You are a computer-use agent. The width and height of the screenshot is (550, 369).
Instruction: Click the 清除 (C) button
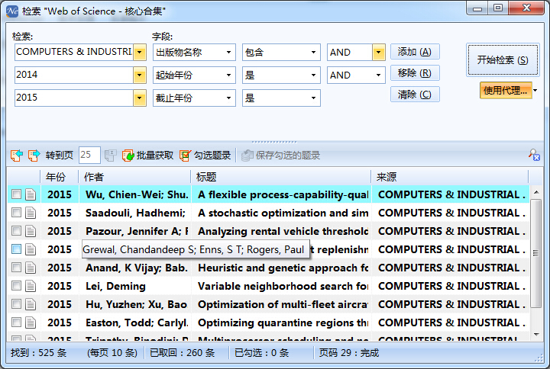pos(415,95)
